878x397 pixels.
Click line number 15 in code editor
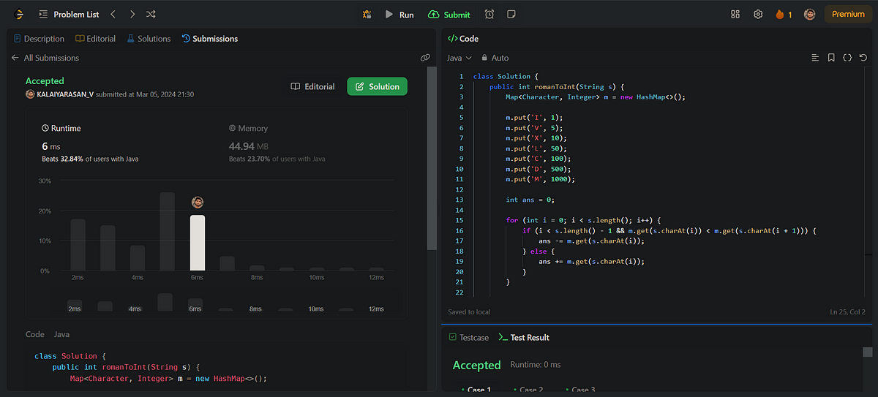459,220
